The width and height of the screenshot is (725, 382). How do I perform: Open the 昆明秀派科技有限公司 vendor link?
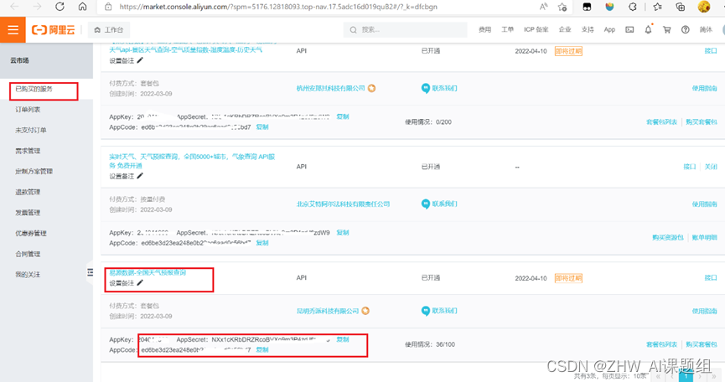click(x=328, y=311)
